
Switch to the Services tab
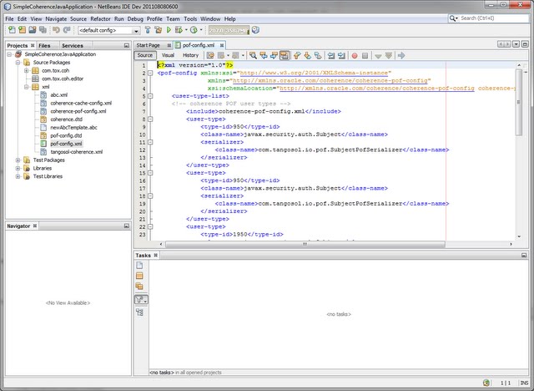73,45
